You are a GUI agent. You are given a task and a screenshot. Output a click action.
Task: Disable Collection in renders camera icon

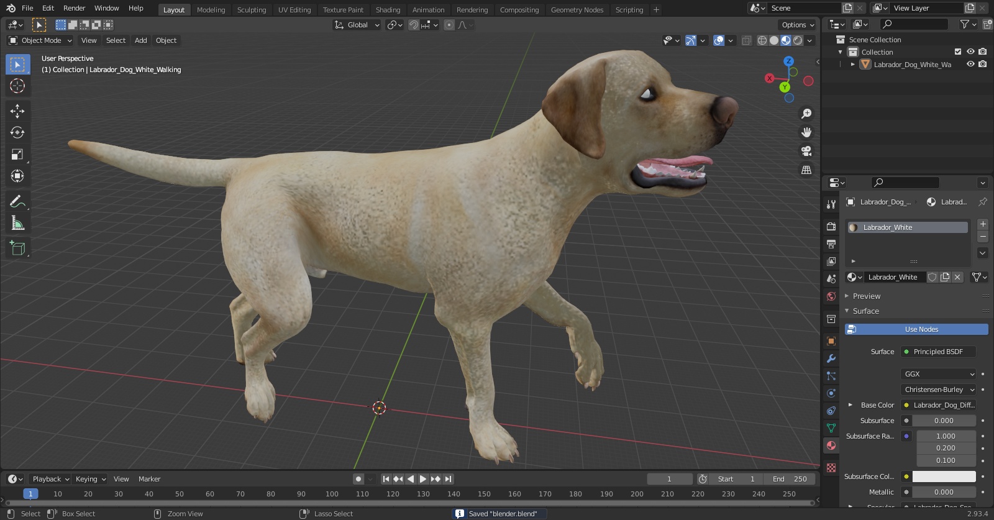click(x=983, y=52)
